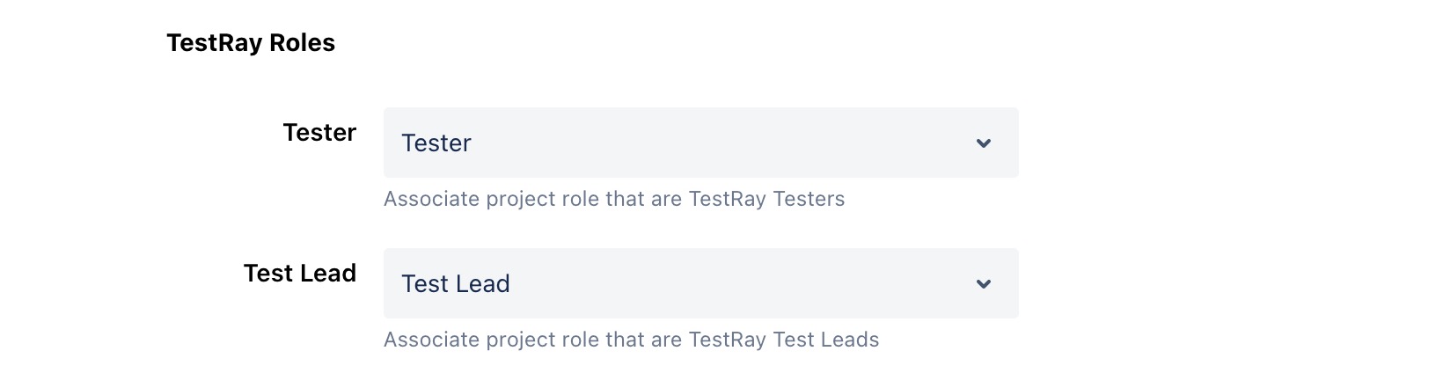The image size is (1443, 373).
Task: Click the word 'Roles' in the section title
Action: pyautogui.click(x=302, y=43)
